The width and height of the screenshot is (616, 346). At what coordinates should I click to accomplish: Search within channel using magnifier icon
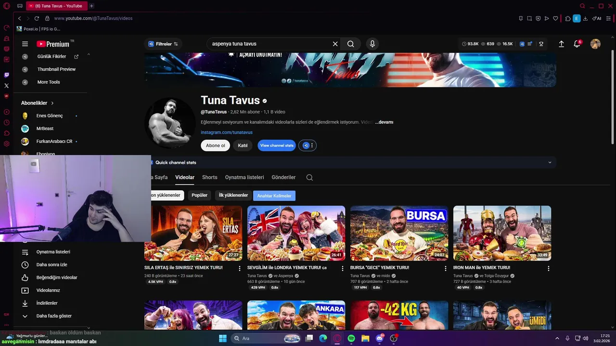(309, 177)
